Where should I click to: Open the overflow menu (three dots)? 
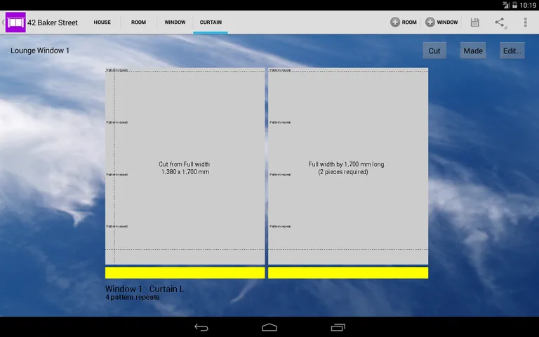tap(525, 22)
